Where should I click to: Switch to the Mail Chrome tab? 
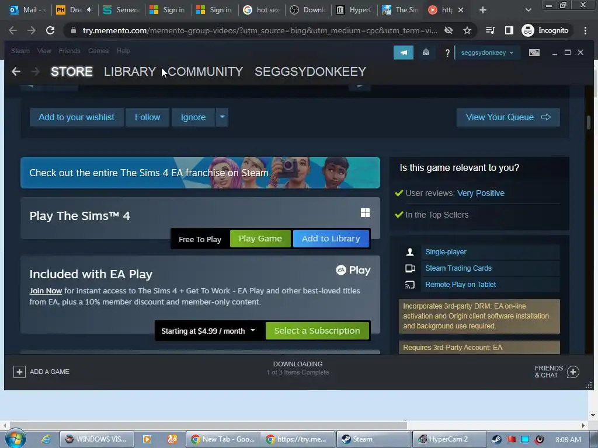(x=27, y=10)
